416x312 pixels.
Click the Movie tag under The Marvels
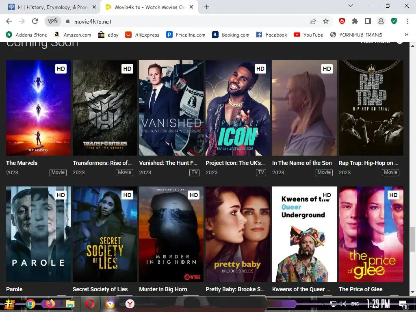pos(58,172)
